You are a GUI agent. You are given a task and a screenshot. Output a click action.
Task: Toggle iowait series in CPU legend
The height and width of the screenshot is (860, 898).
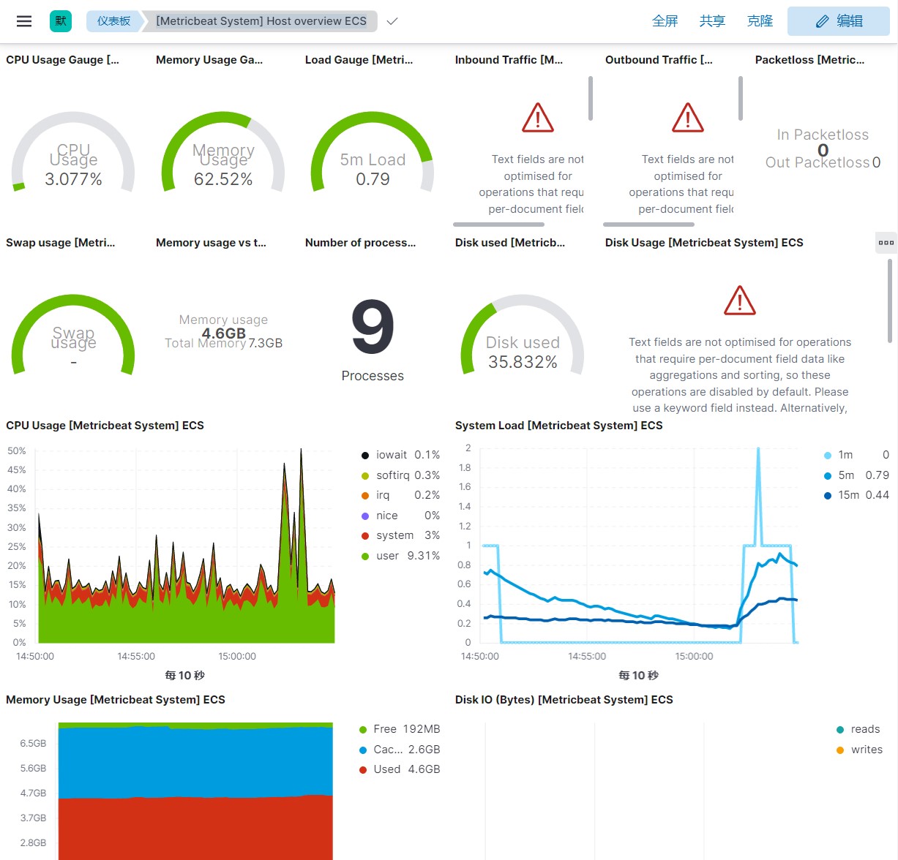click(400, 455)
